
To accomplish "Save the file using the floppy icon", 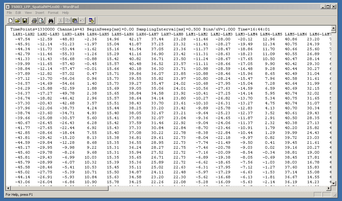I will [25, 21].
